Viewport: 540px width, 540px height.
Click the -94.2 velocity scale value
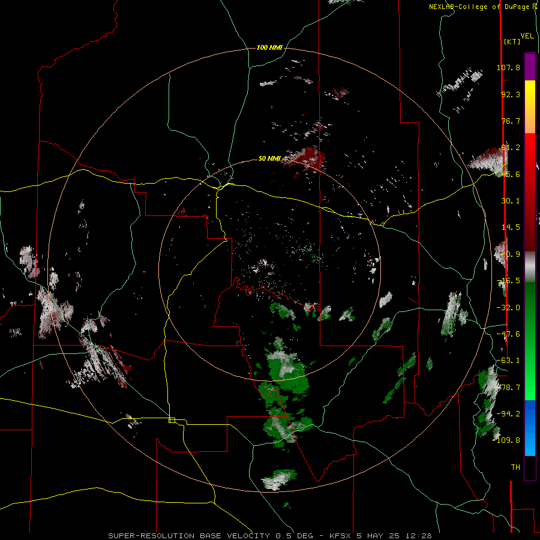tap(508, 413)
